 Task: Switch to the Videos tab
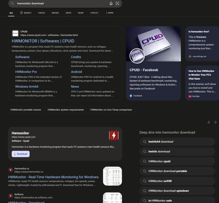41,13
